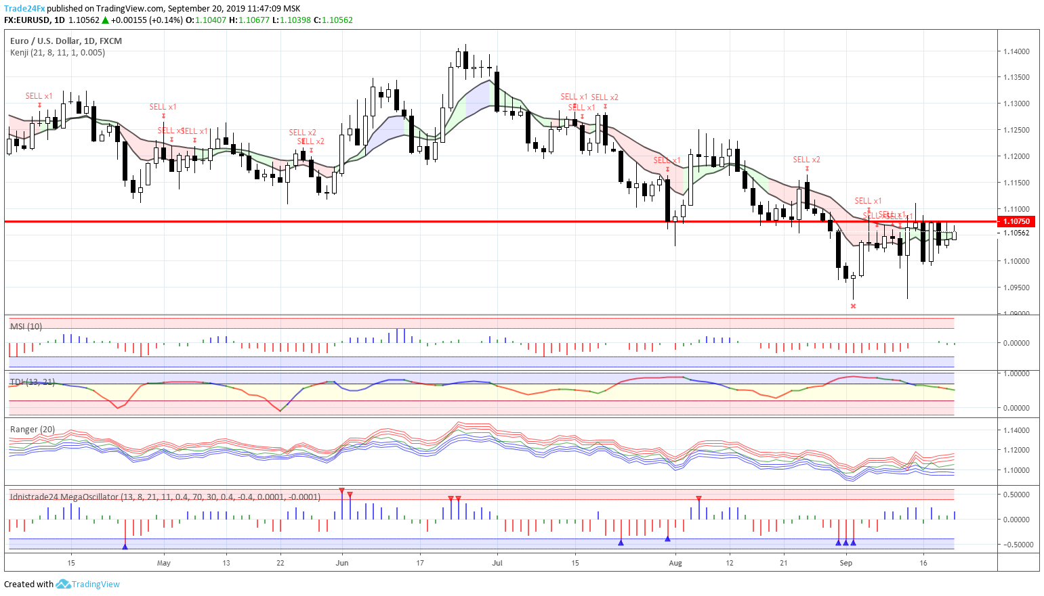The height and width of the screenshot is (596, 1044).
Task: Click the 1.00000 level on TDI axis
Action: tap(1016, 373)
